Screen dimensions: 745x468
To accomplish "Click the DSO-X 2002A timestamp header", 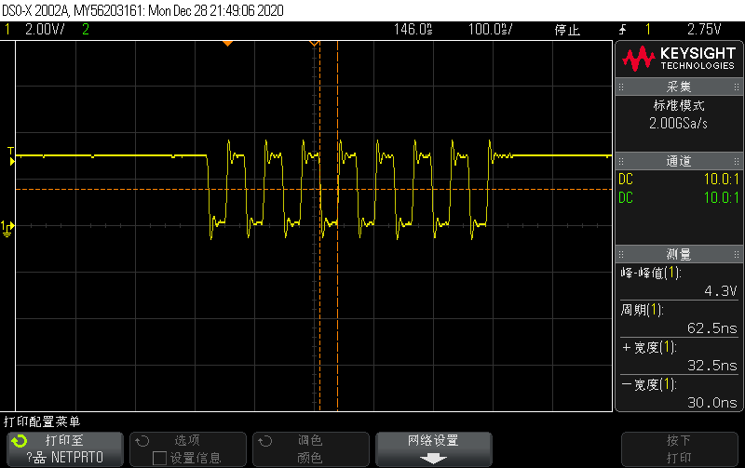I will point(143,10).
